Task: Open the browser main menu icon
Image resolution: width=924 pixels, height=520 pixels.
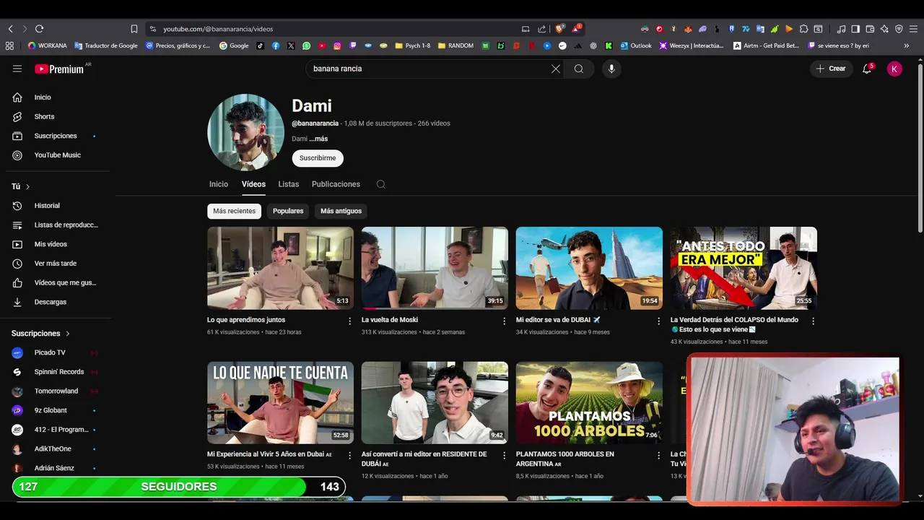Action: 912,29
